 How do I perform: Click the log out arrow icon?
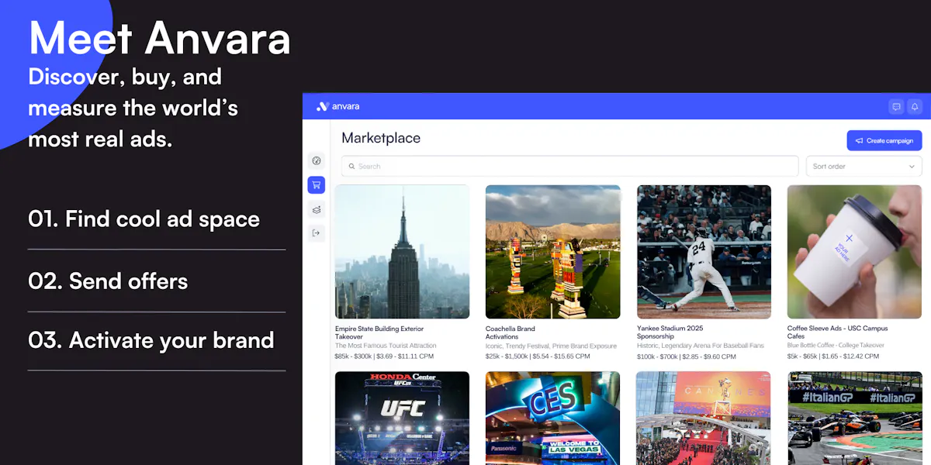(316, 232)
